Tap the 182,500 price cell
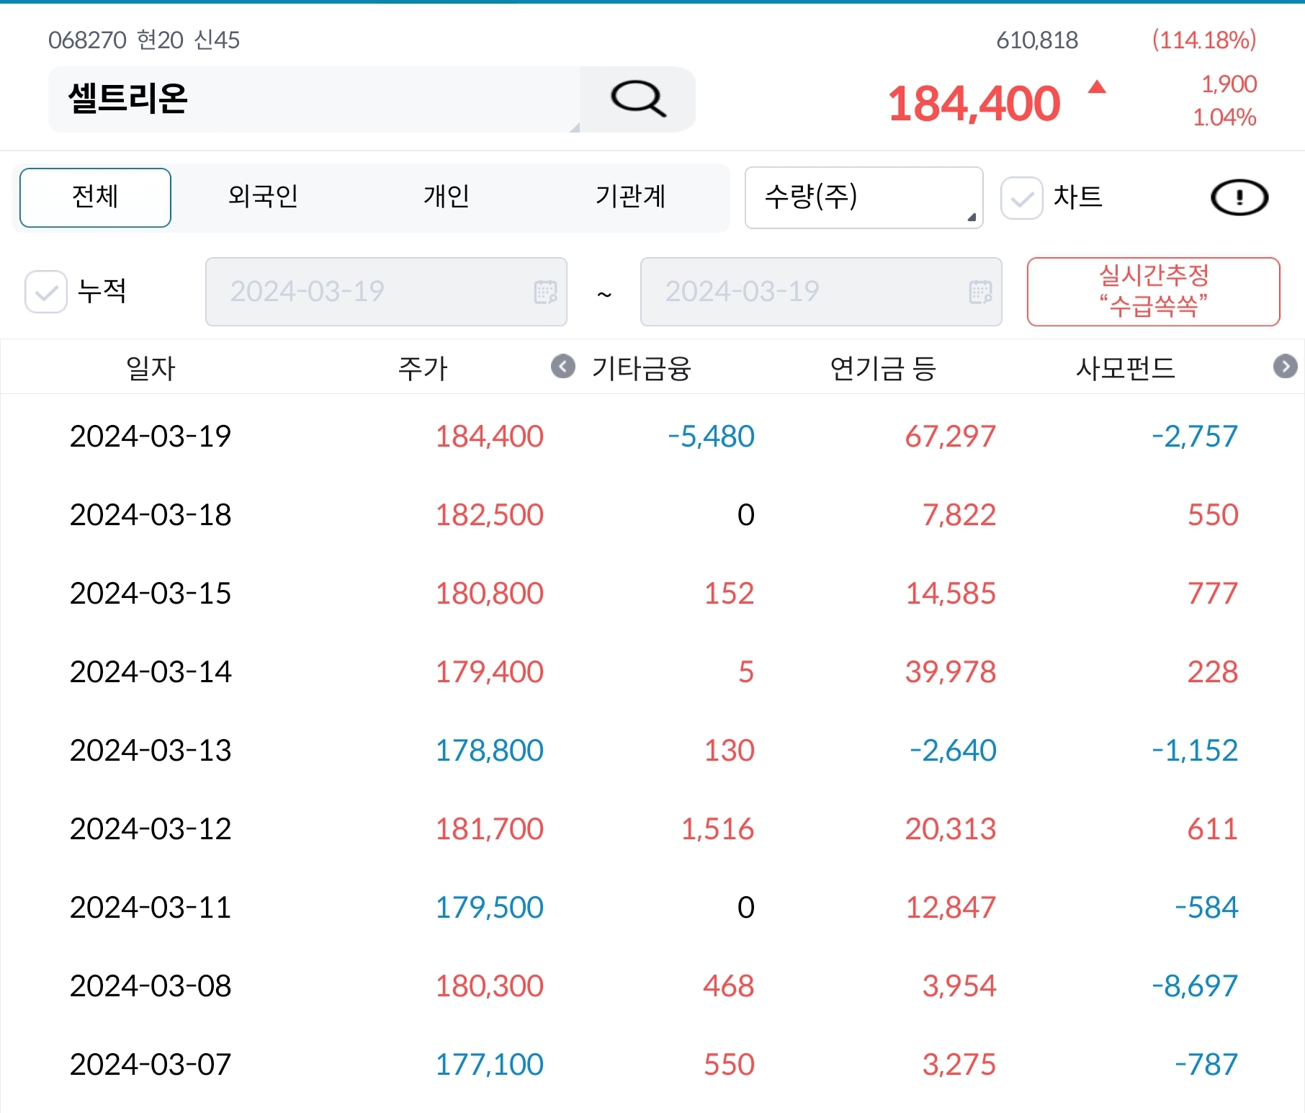Image resolution: width=1305 pixels, height=1113 pixels. coord(490,515)
